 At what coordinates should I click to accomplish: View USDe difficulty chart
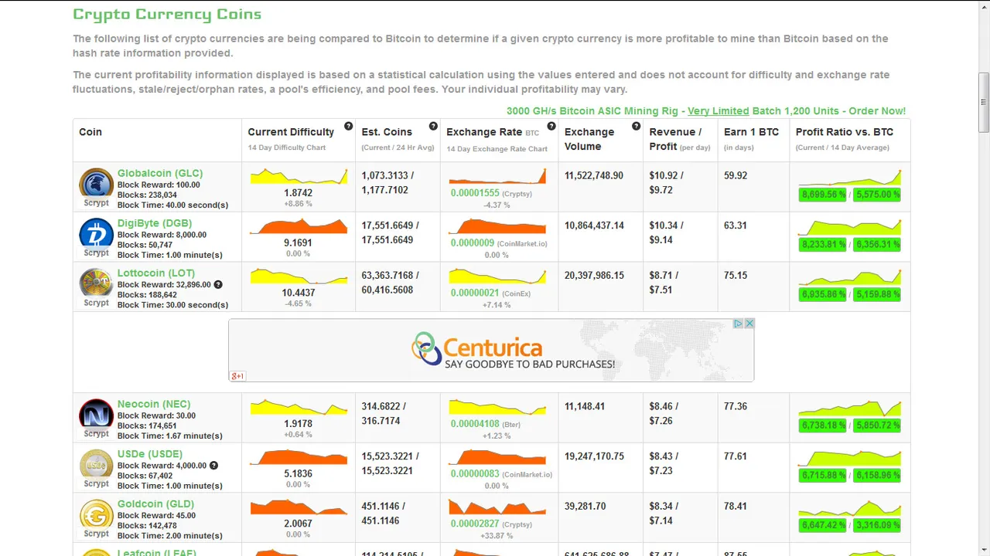click(299, 457)
